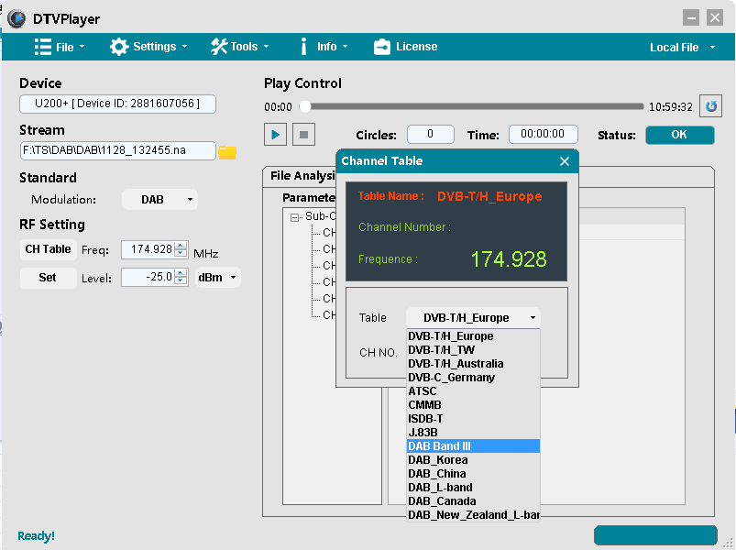Screen dimensions: 736x550
Task: Click the CH Table button
Action: [48, 249]
